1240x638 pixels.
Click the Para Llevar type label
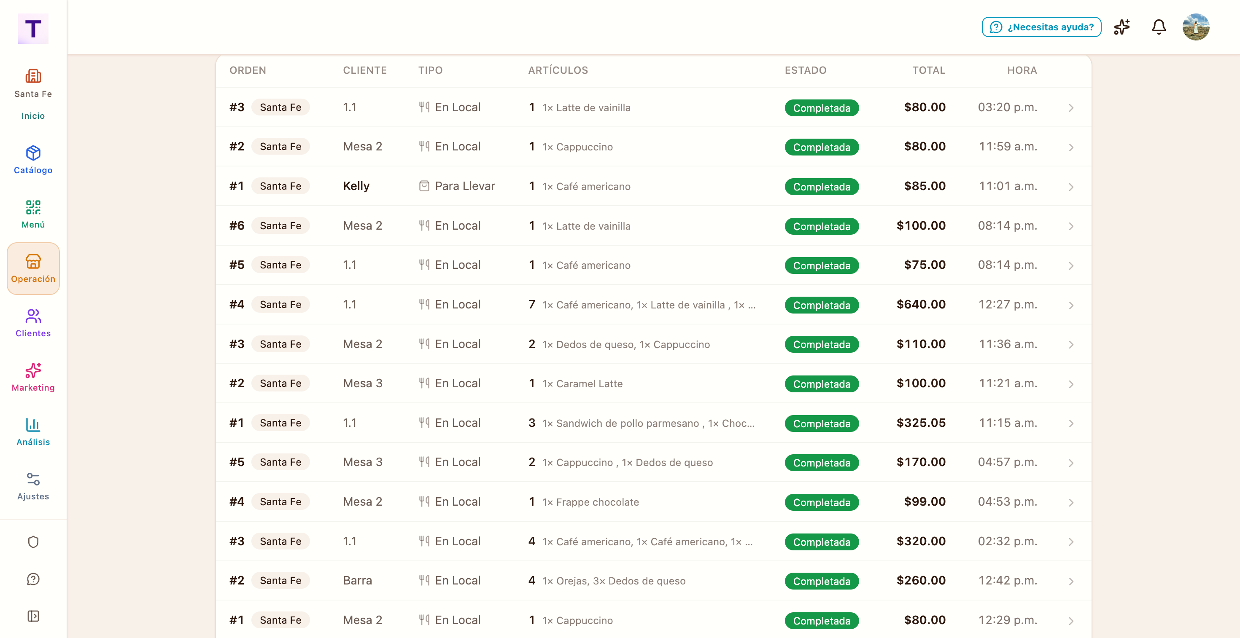(x=465, y=186)
